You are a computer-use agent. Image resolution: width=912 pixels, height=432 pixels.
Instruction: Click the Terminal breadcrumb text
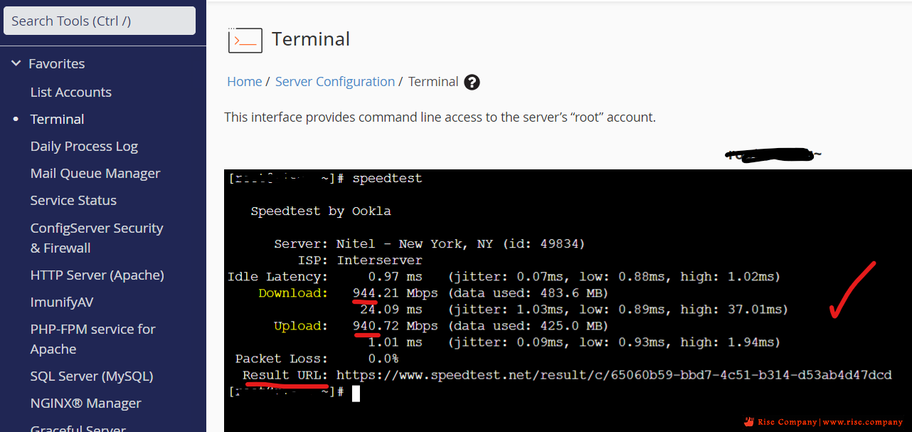(x=433, y=82)
